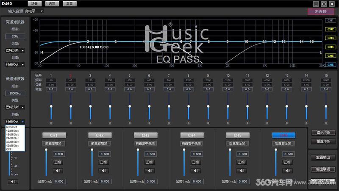Image resolution: width=339 pixels, height=191 pixels.
Task: Click round button under EQ band 2 slider
Action: coord(71,123)
